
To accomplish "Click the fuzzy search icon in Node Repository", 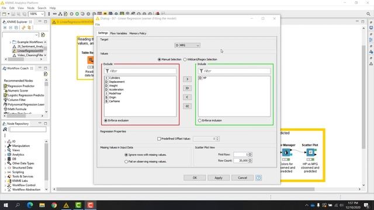I will [5, 129].
